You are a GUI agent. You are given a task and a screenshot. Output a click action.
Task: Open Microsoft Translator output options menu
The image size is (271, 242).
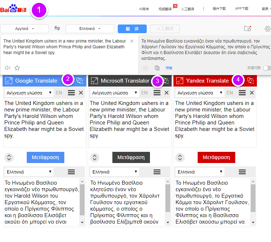(x=157, y=172)
